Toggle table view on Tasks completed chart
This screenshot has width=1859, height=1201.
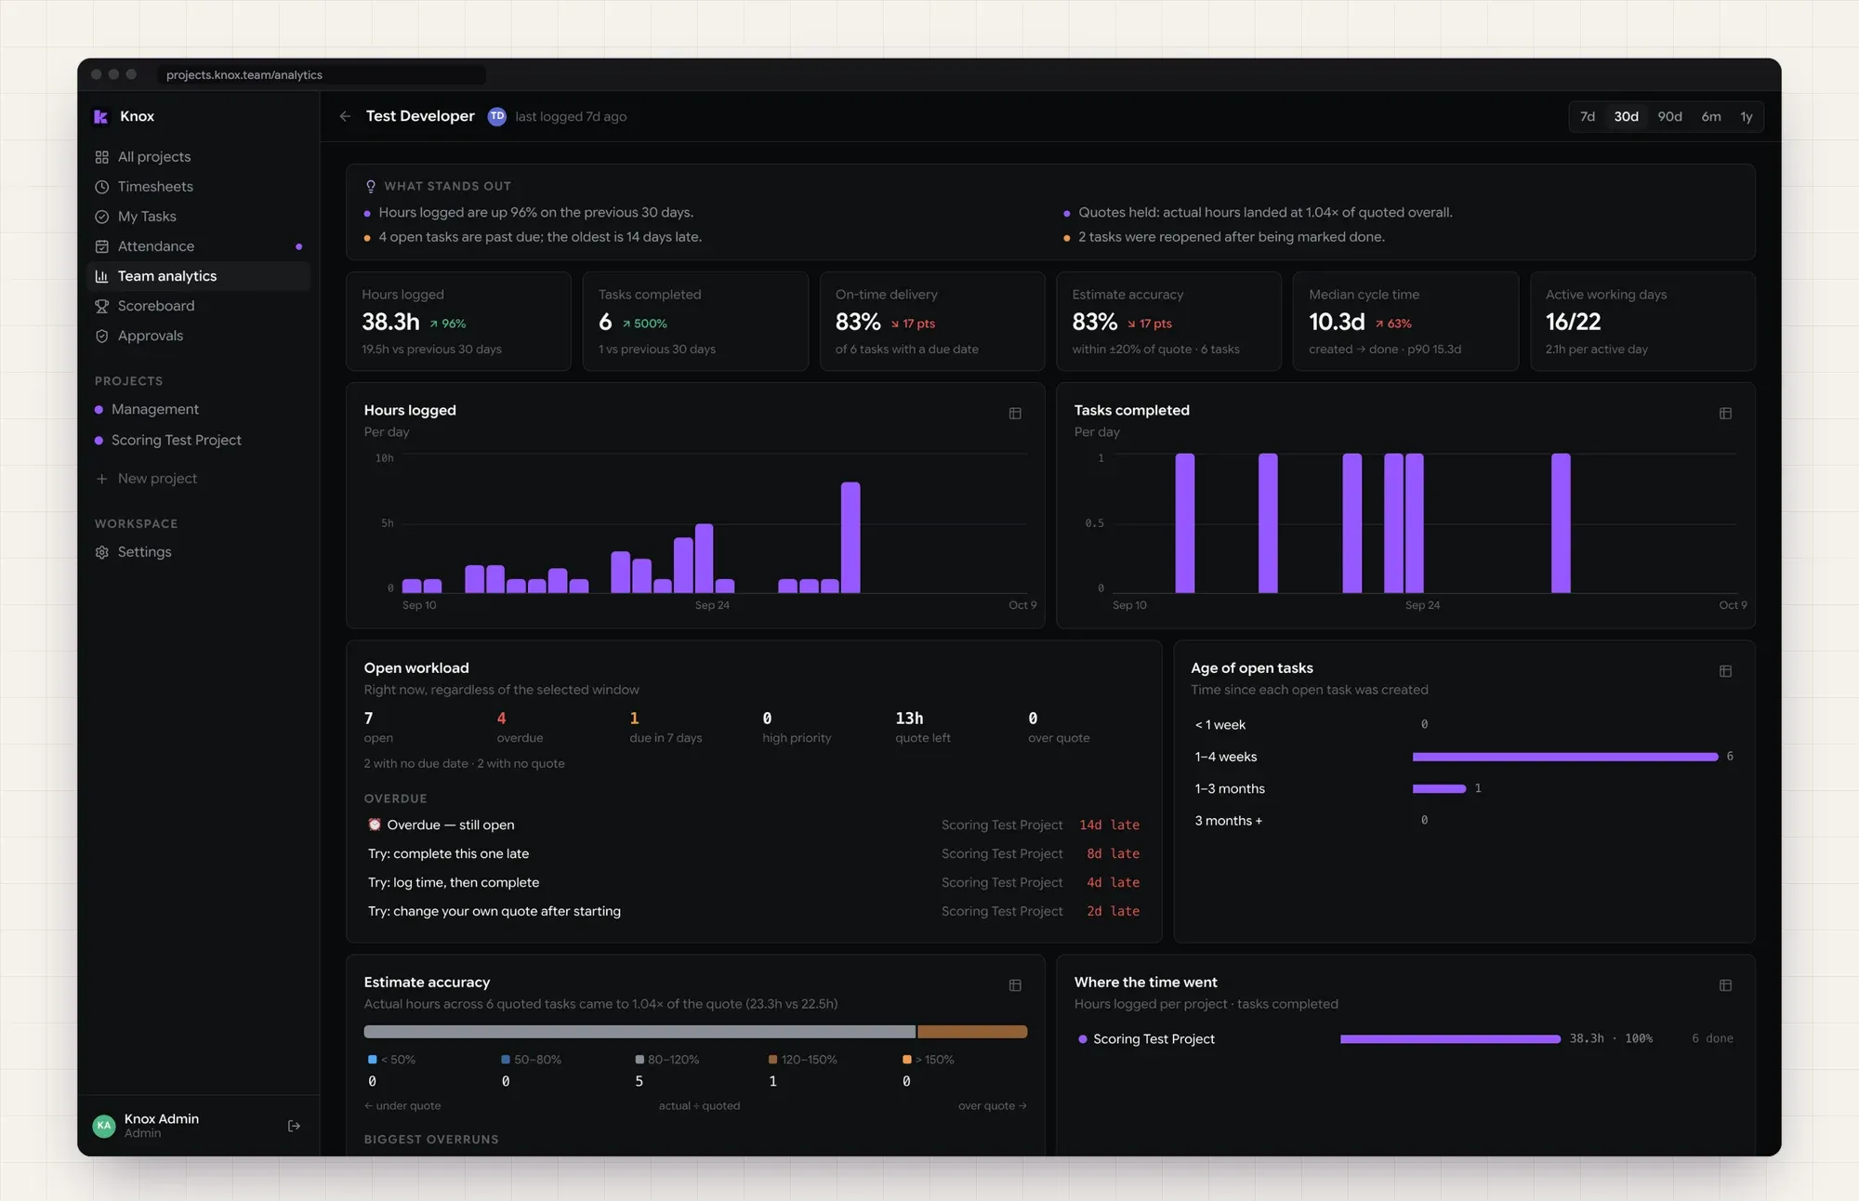(x=1725, y=414)
